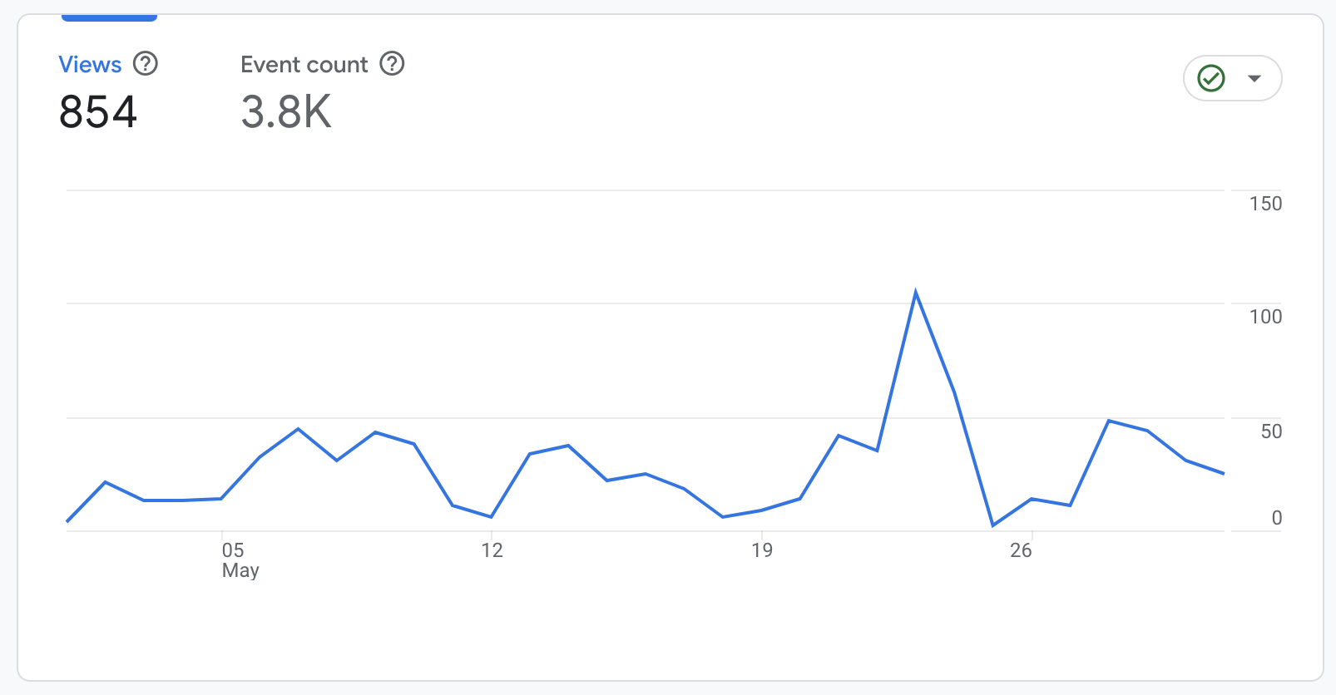Click the 3.8K event count value
The width and height of the screenshot is (1336, 695).
tap(286, 112)
